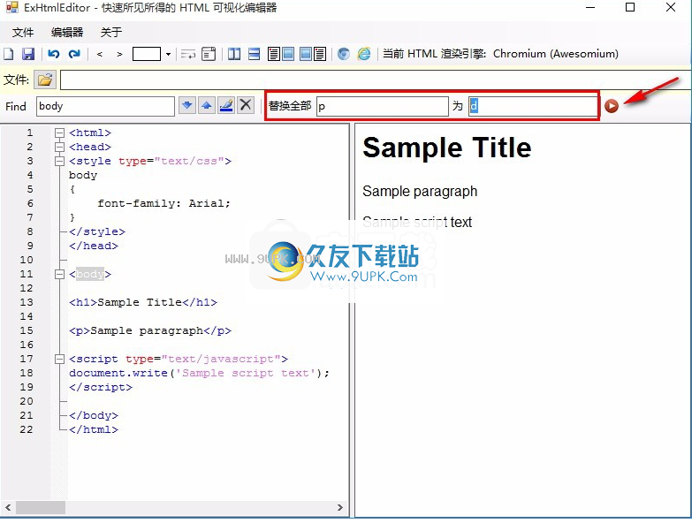Screen dimensions: 692x523
Task: Click the horizontal scrollbar thumb in code pane
Action: (41, 508)
